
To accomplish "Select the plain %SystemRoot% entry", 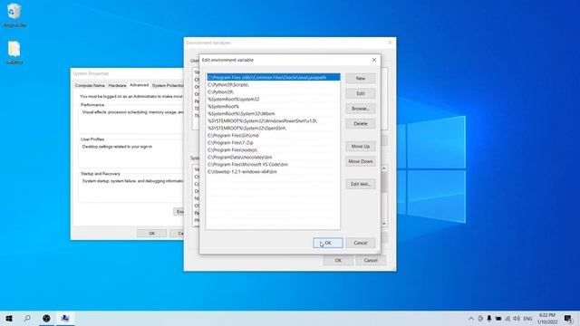I will click(273, 107).
